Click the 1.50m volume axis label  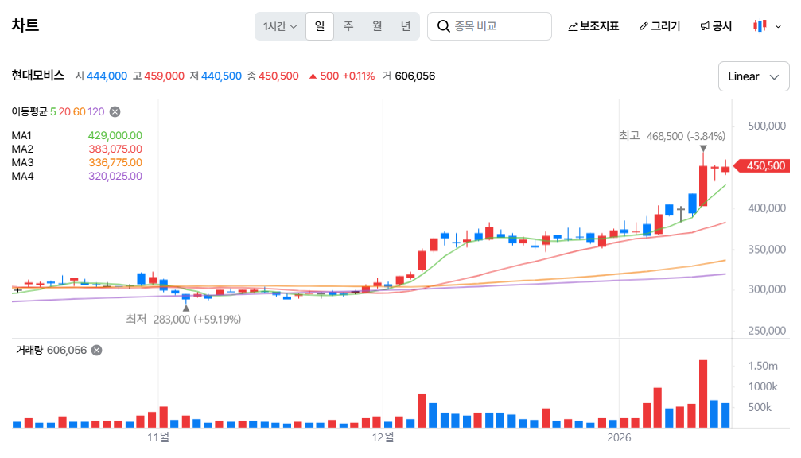763,366
